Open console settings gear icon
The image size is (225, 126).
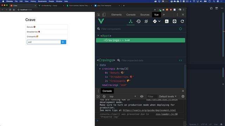(183, 97)
